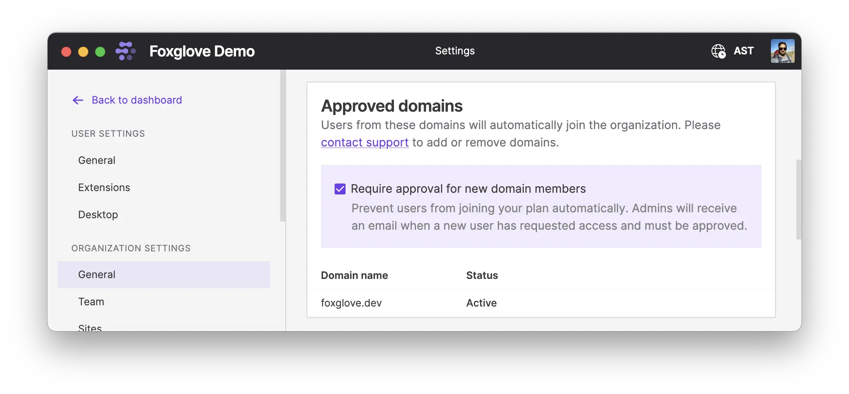Uncheck Require approval for new domain members
Image resolution: width=849 pixels, height=394 pixels.
click(x=340, y=189)
